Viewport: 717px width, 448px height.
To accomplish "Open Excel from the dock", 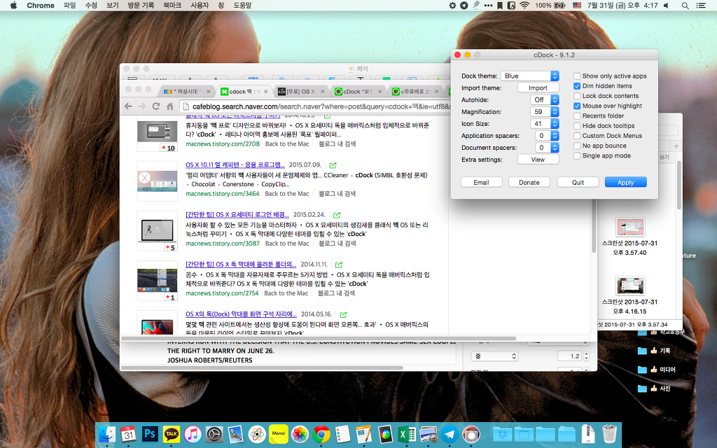I will (406, 434).
